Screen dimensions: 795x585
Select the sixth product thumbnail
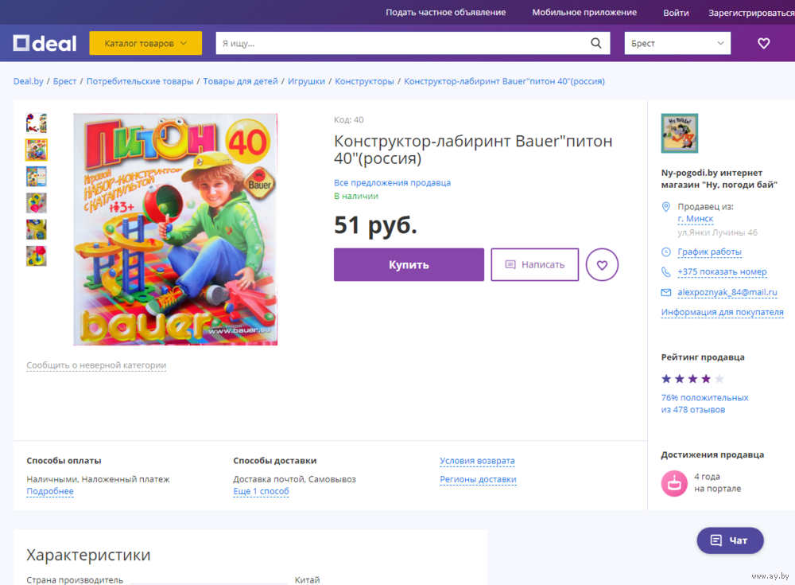click(x=37, y=256)
